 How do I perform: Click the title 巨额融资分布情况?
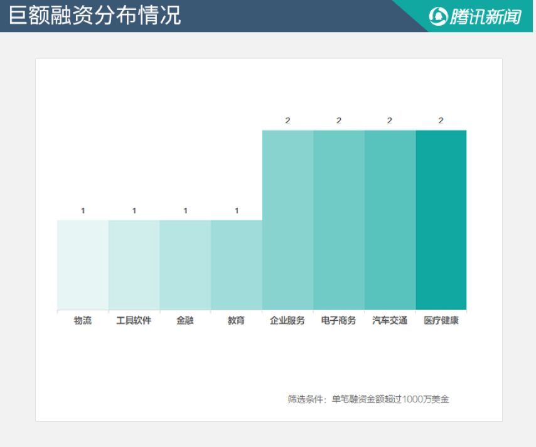click(x=95, y=16)
